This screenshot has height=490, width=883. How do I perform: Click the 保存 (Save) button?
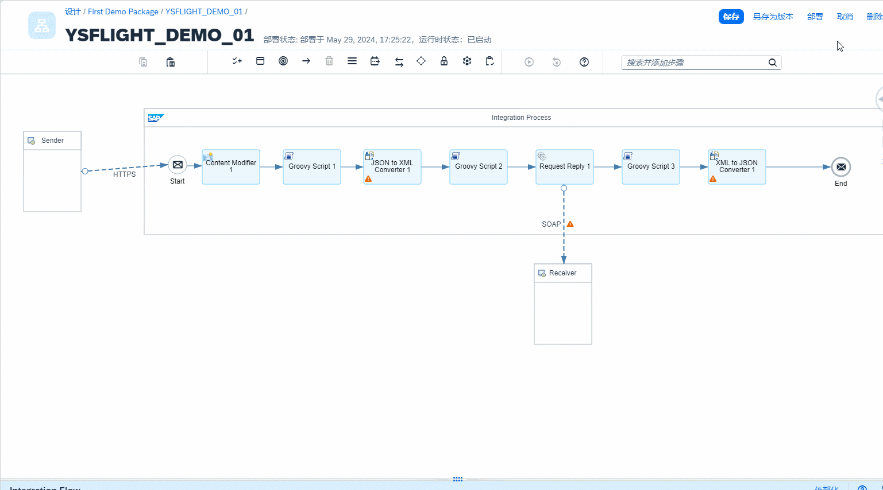point(731,17)
